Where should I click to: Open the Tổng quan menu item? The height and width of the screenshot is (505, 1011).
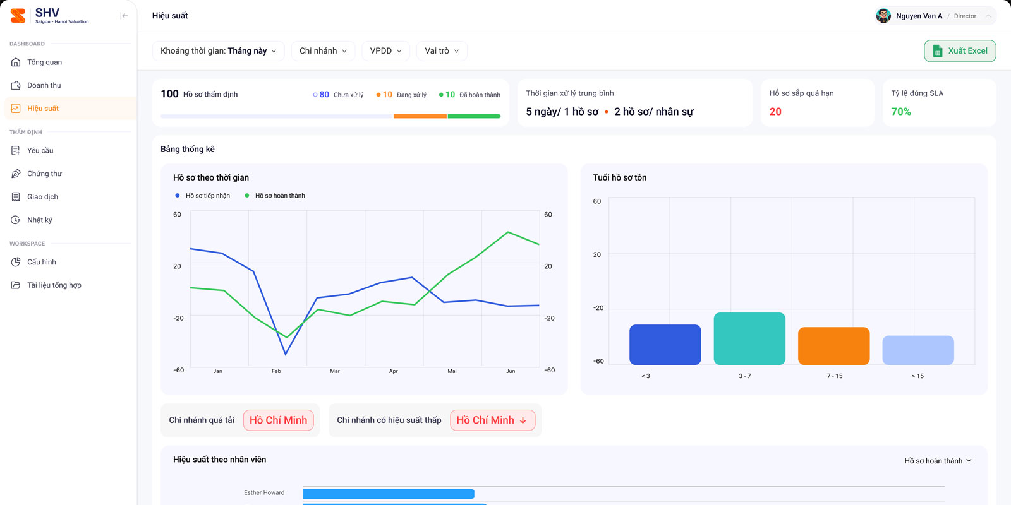(x=70, y=62)
